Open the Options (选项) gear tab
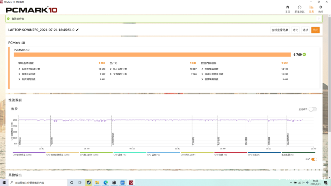331x186 pixels. [x=321, y=9]
